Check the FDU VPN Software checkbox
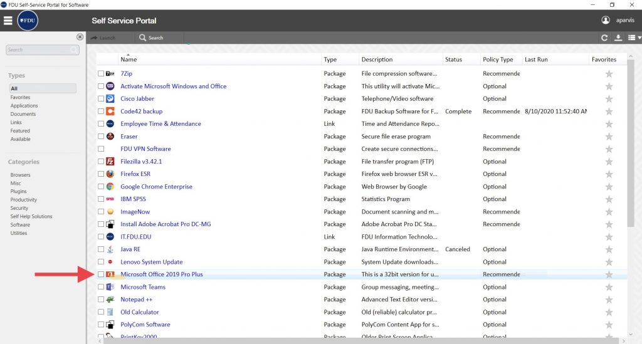The width and height of the screenshot is (642, 344). pyautogui.click(x=101, y=149)
